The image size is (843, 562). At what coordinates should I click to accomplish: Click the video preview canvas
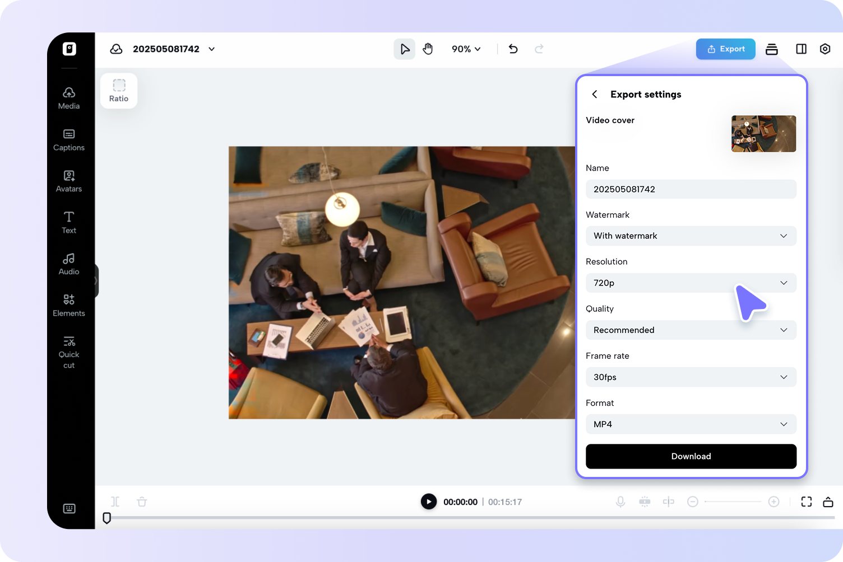click(x=402, y=283)
